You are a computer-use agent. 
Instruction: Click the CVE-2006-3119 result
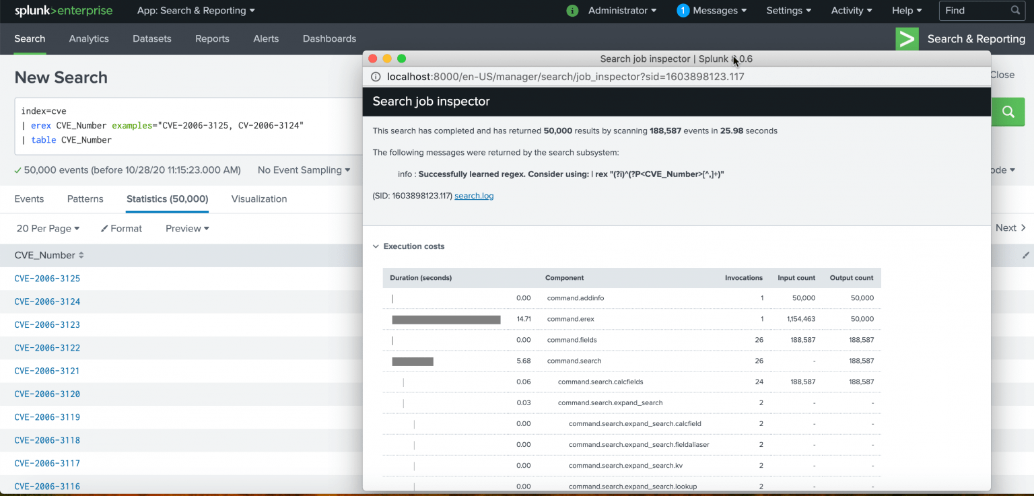point(47,417)
